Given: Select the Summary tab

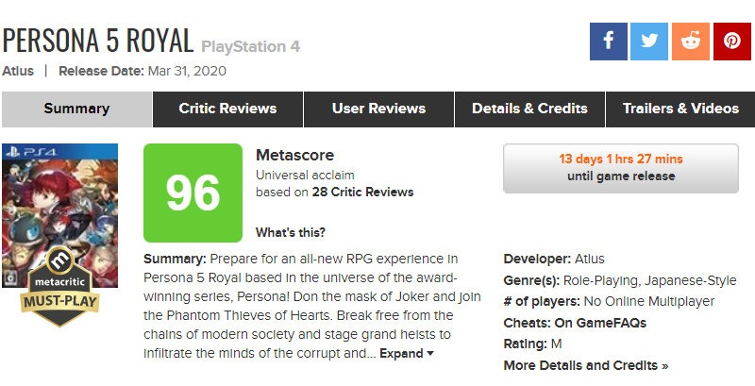Looking at the screenshot, I should (x=76, y=109).
